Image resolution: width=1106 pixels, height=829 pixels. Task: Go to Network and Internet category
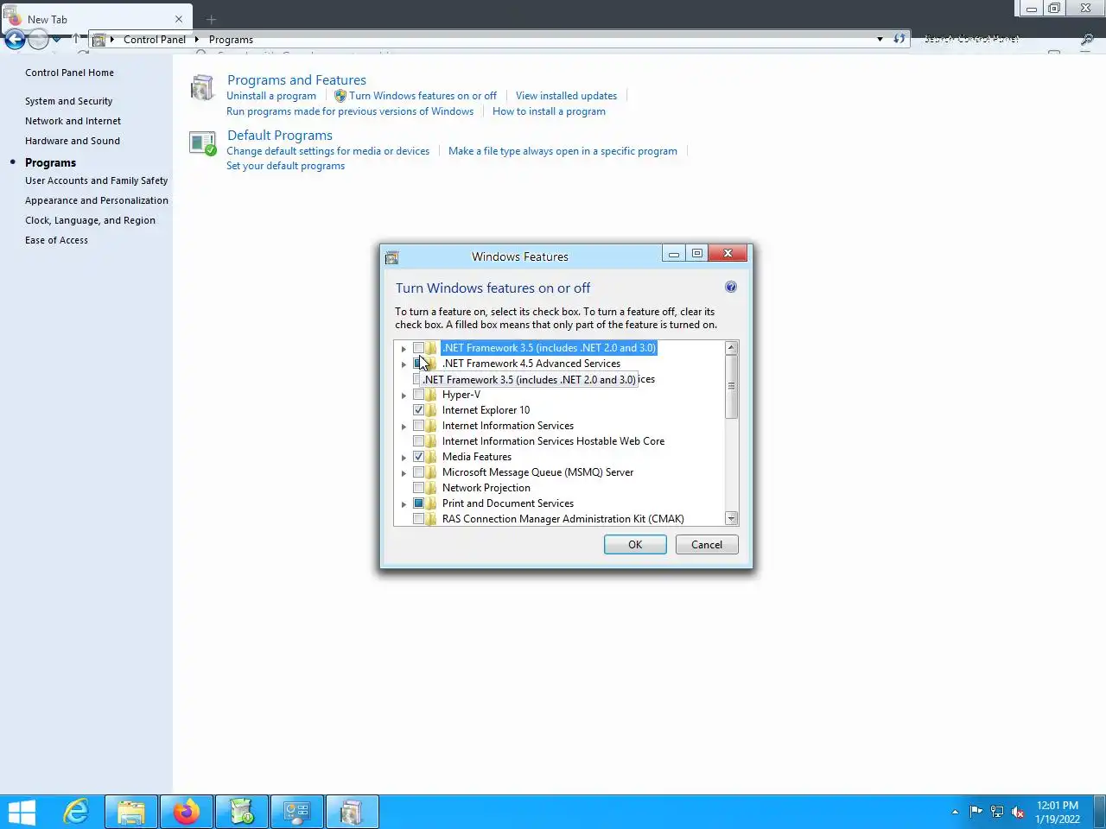pos(73,121)
